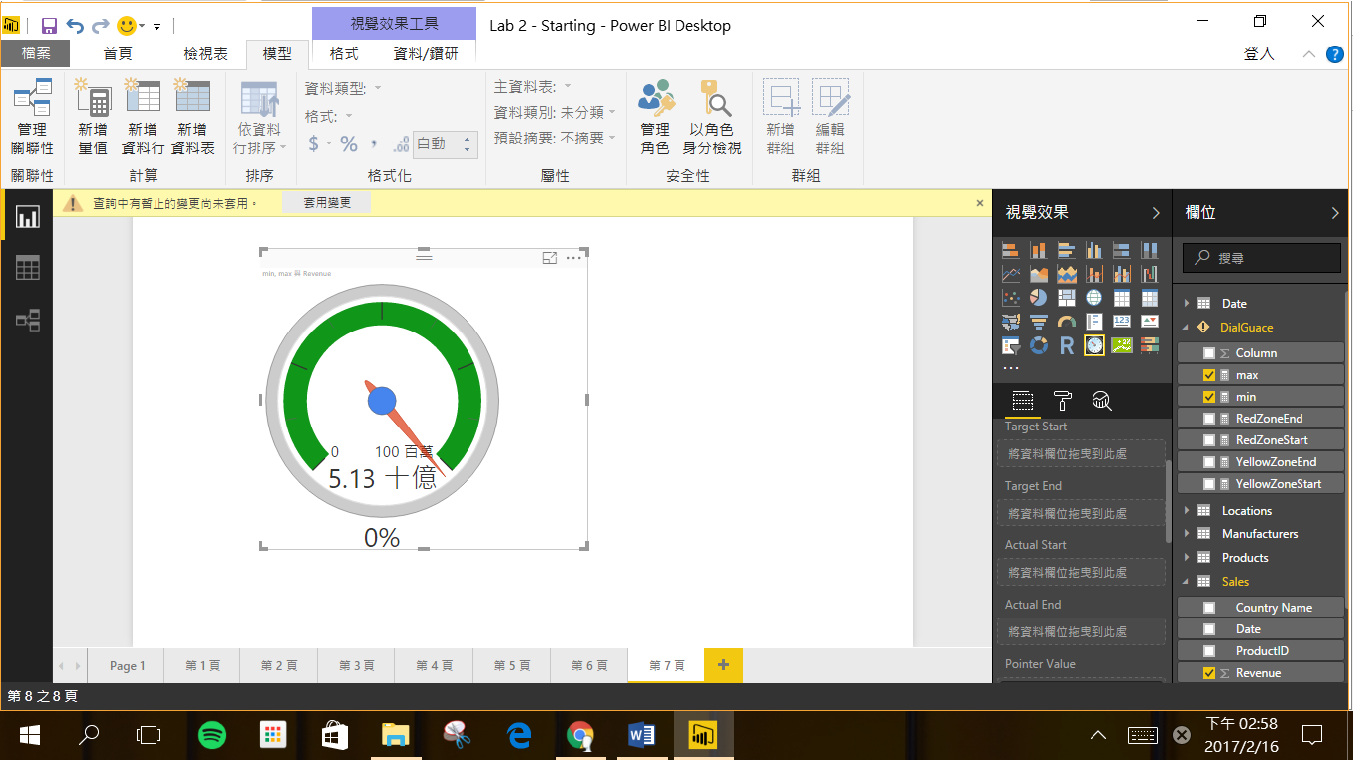
Task: Select the donut chart visual
Action: click(1039, 345)
